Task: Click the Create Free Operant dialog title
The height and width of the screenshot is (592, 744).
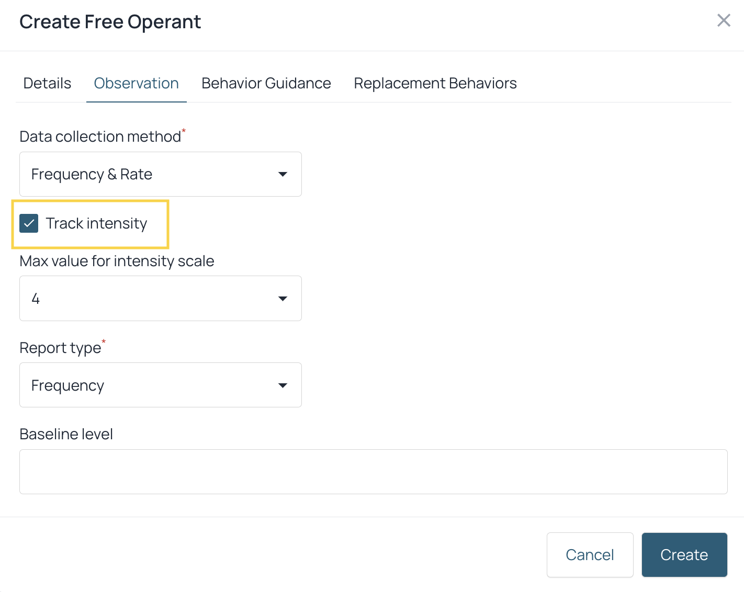Action: 110,22
